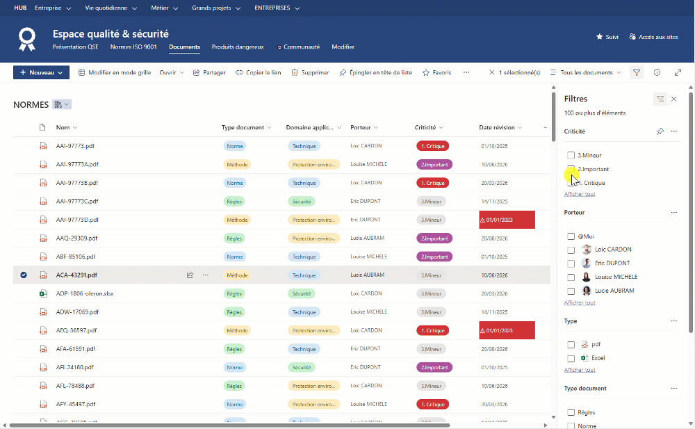Click the Supprimer trash icon
Screen dimensions: 695x429
(x=294, y=72)
